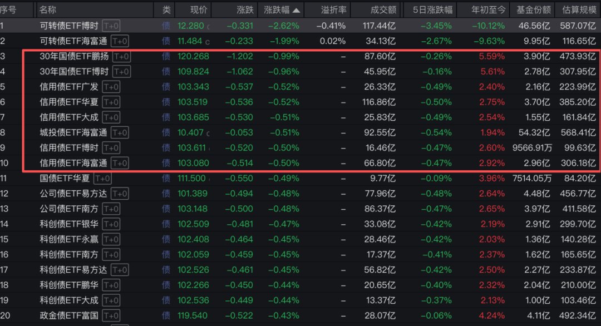This screenshot has height=326, width=601.
Task: Click the 基金份额 column header
Action: pyautogui.click(x=534, y=10)
